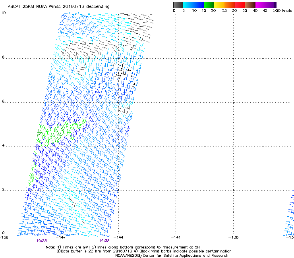Click latitude label '4' on the axis
The width and height of the screenshot is (294, 258).
tap(3, 145)
